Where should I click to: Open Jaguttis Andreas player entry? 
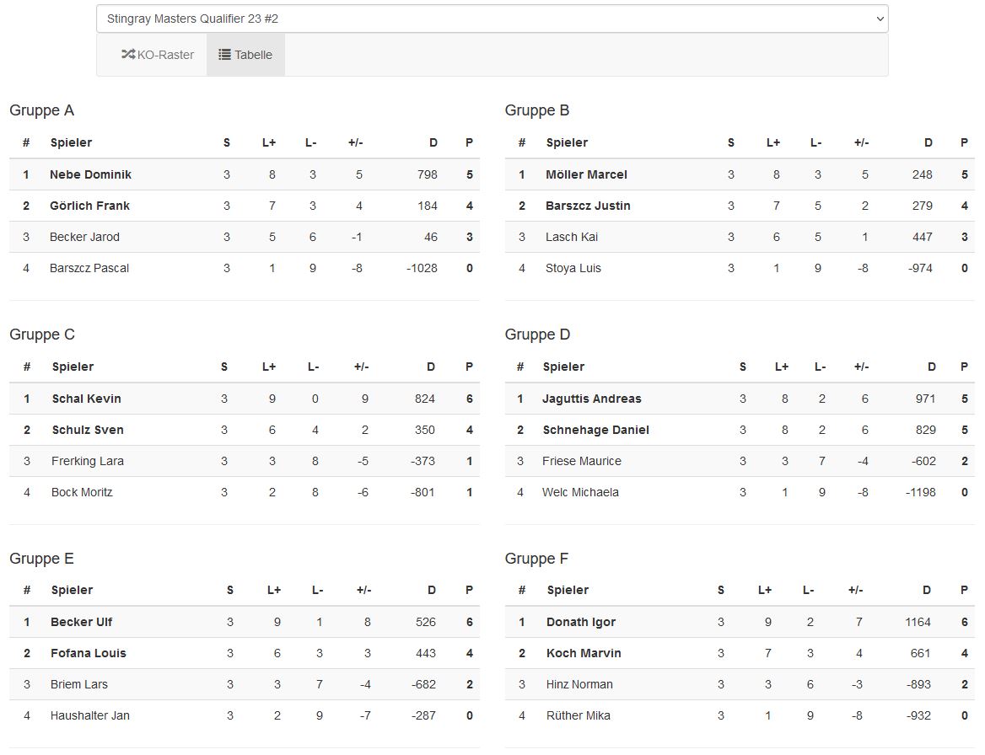pyautogui.click(x=591, y=399)
